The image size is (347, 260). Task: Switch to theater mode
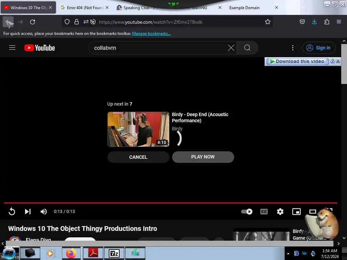click(x=312, y=212)
